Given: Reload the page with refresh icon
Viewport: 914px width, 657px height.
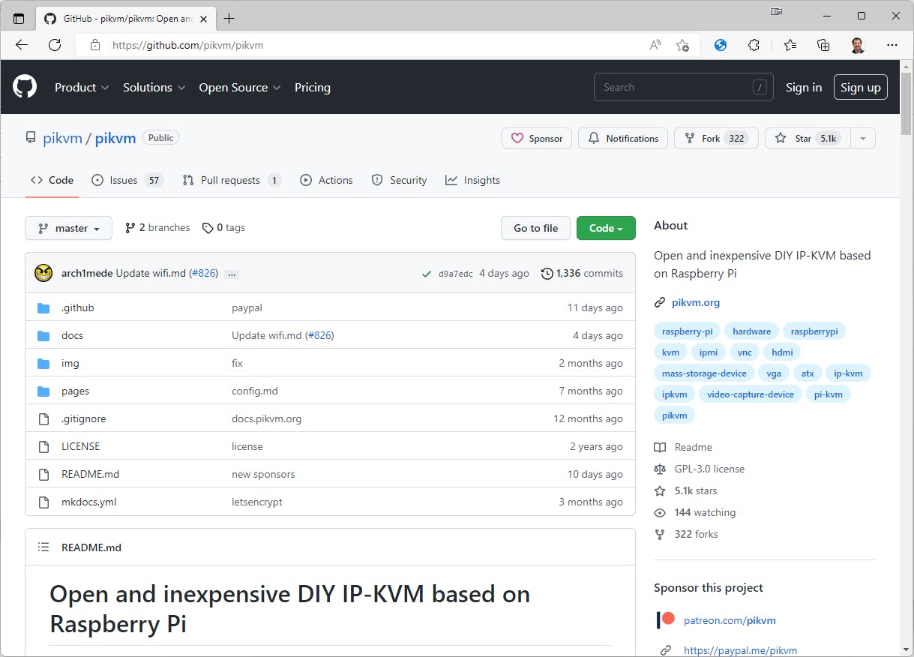Looking at the screenshot, I should [x=55, y=45].
